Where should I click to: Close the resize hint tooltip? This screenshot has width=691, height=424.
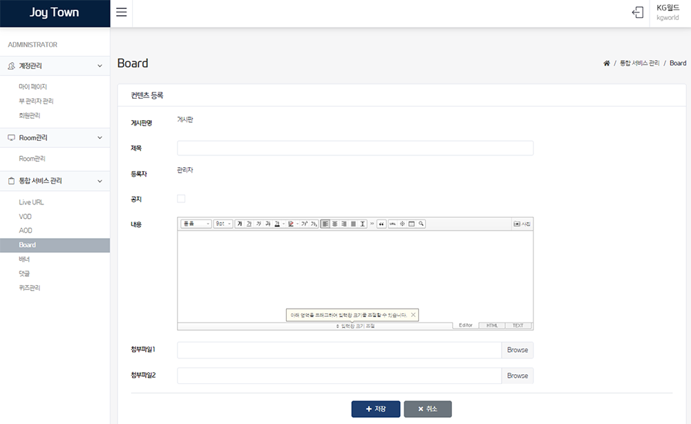413,315
